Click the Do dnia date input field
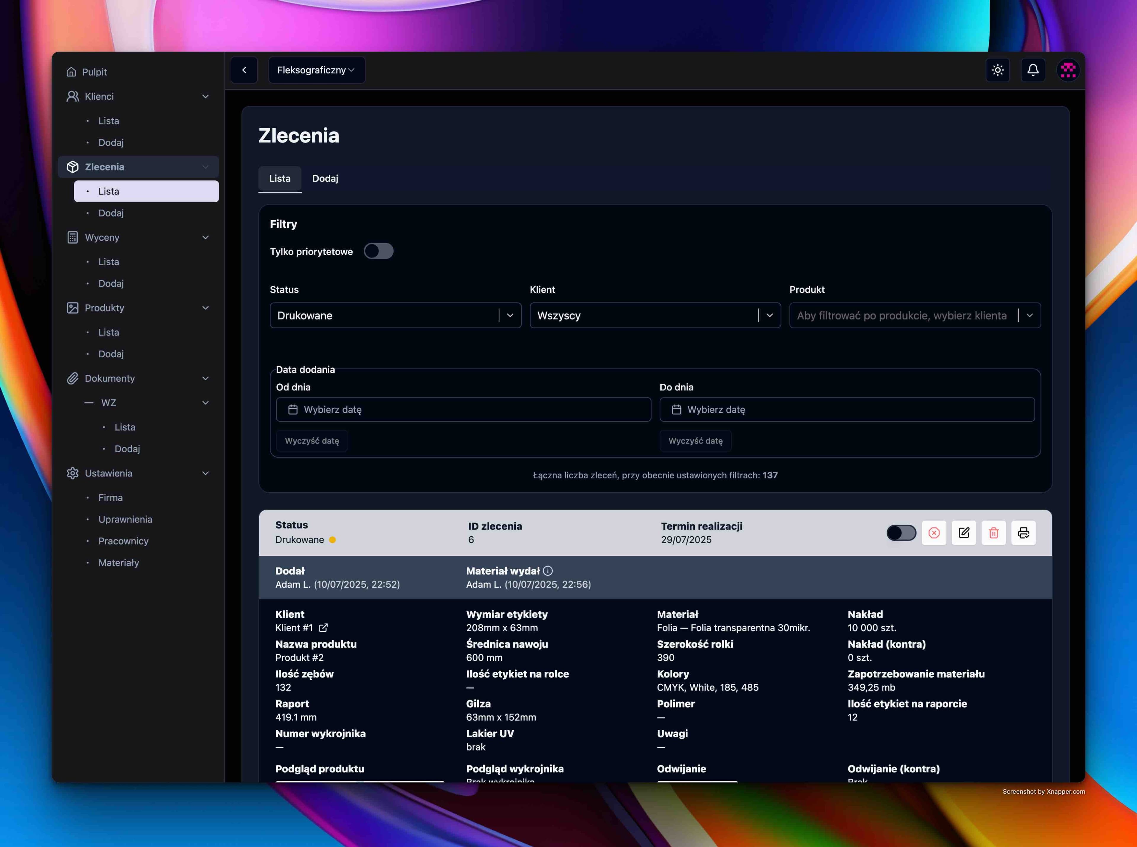1137x847 pixels. point(846,410)
